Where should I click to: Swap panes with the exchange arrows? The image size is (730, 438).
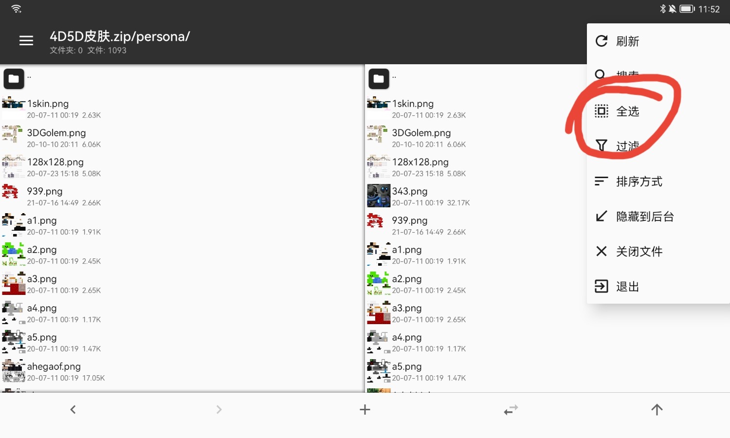coord(511,410)
